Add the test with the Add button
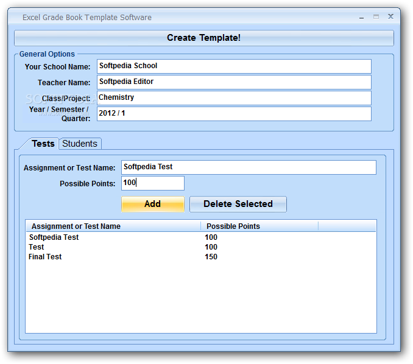The height and width of the screenshot is (364, 413). click(x=153, y=204)
